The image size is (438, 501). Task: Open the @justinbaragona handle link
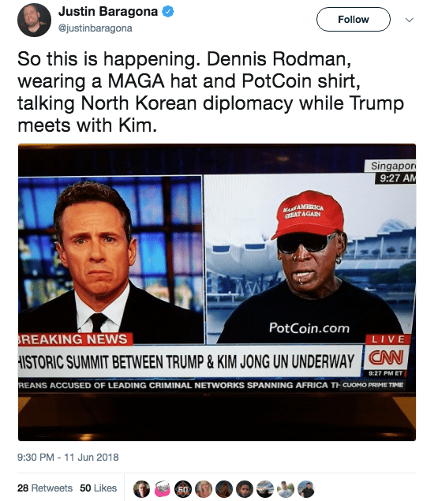click(95, 28)
